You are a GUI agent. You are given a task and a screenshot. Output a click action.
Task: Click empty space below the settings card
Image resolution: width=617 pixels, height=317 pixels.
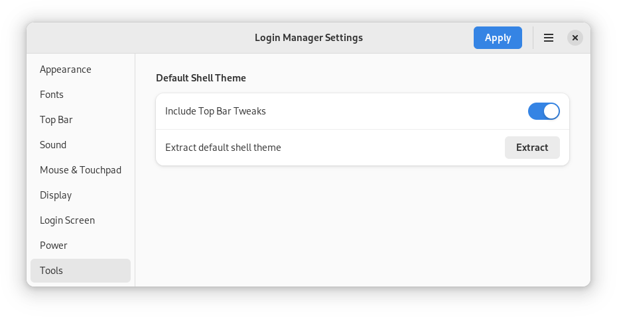pos(362,225)
